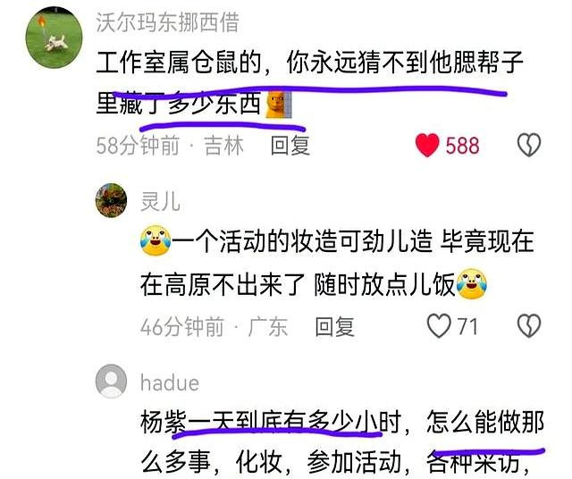Select the comment text about 工作室属仓鼠的
Image resolution: width=572 pixels, height=479 pixels.
(310, 83)
